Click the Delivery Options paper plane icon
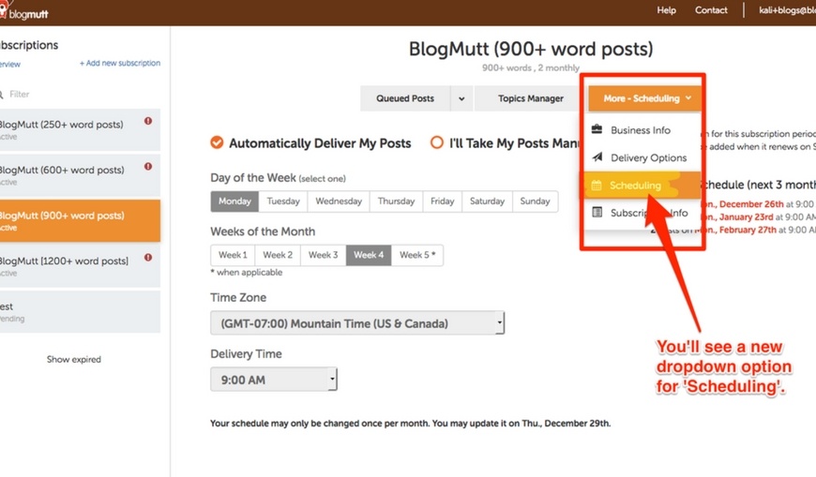Image resolution: width=816 pixels, height=477 pixels. [x=597, y=157]
